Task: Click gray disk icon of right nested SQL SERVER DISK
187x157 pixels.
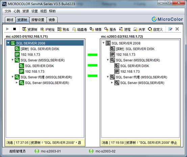Action: (117, 66)
